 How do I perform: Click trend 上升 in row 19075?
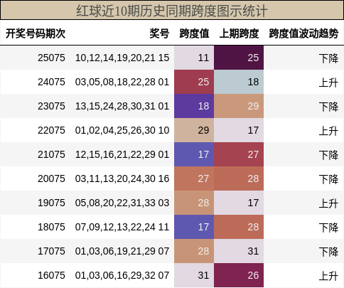[328, 203]
